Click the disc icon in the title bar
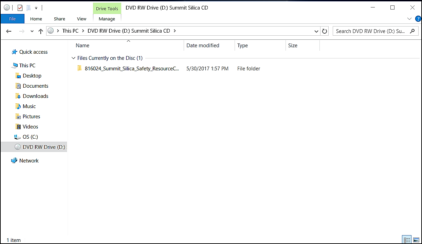The height and width of the screenshot is (244, 422). pos(7,7)
